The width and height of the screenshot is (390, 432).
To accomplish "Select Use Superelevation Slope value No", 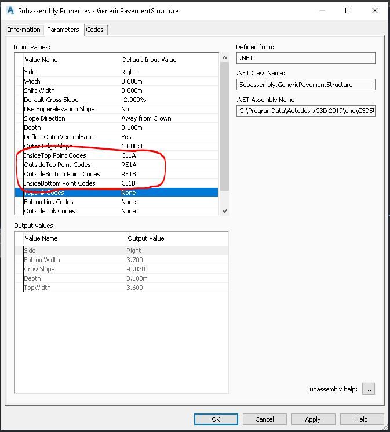I will pos(169,109).
